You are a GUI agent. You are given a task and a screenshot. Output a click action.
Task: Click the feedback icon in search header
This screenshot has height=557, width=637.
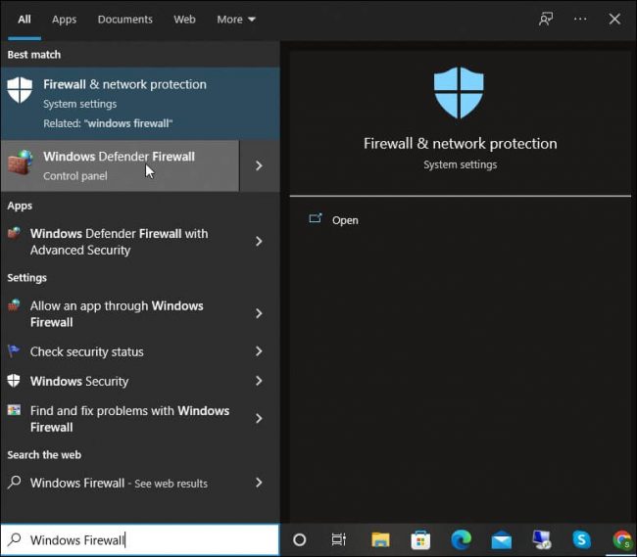(546, 19)
